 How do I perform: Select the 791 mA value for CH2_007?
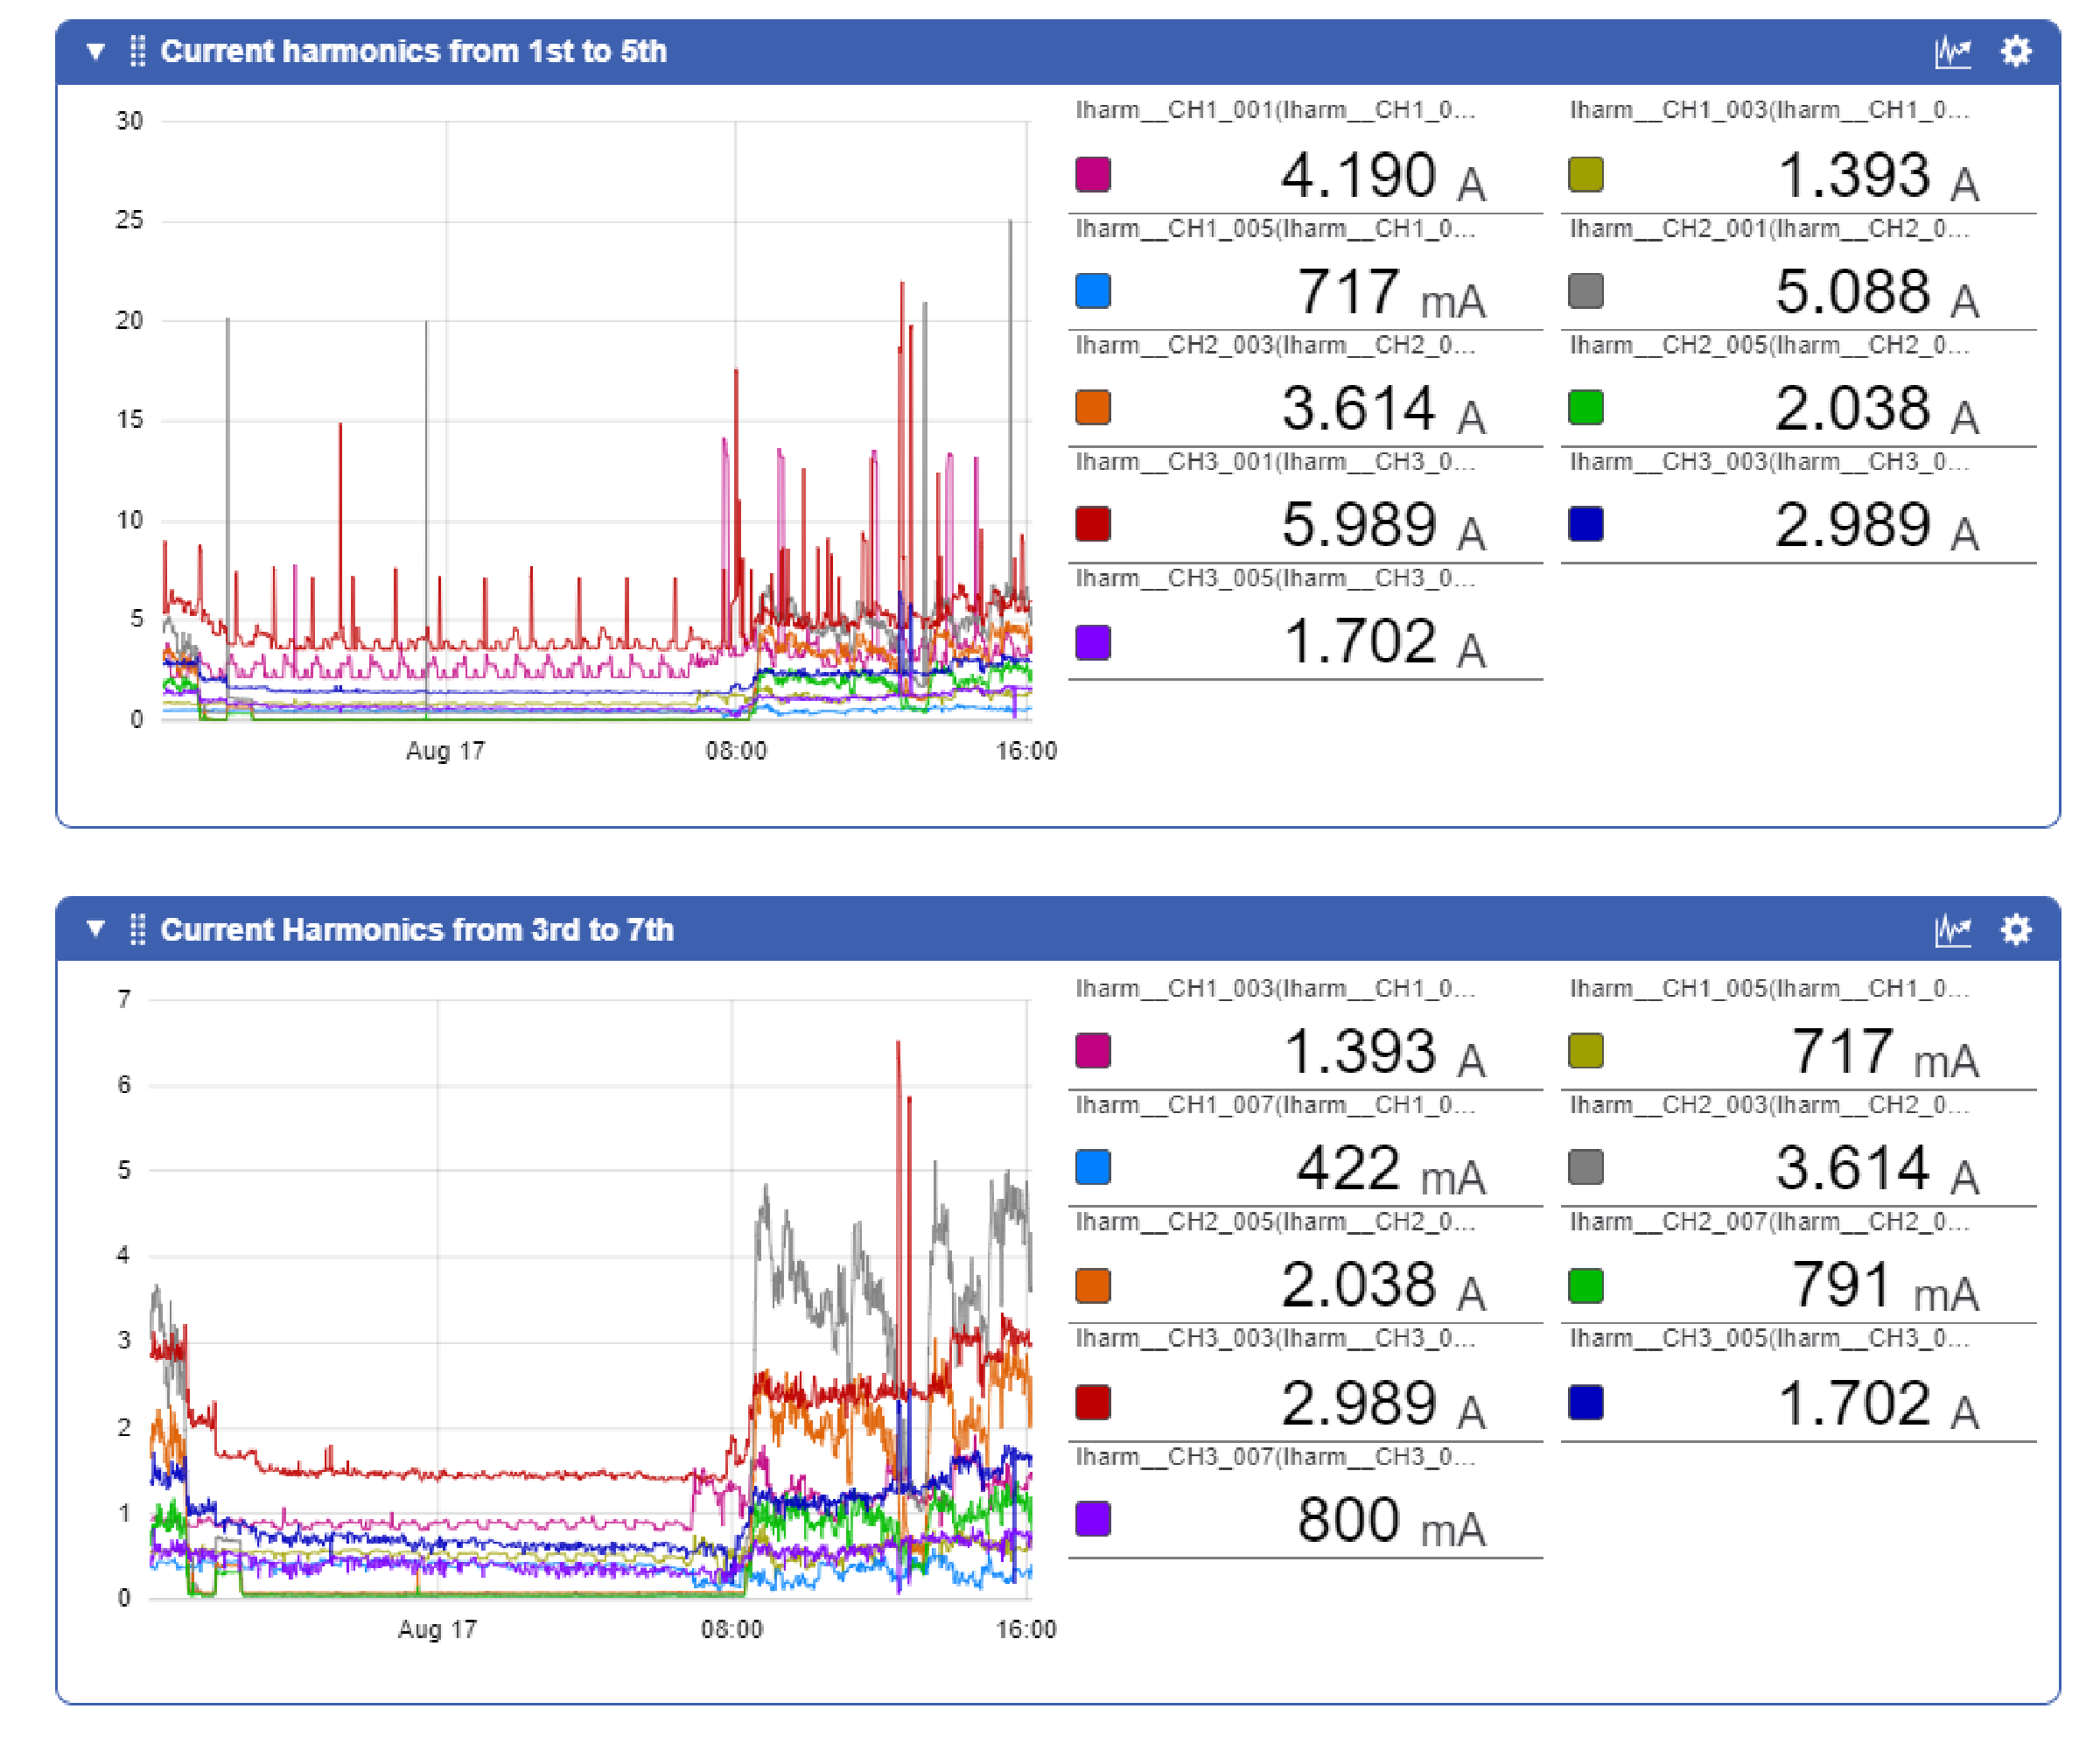[x=1884, y=1287]
